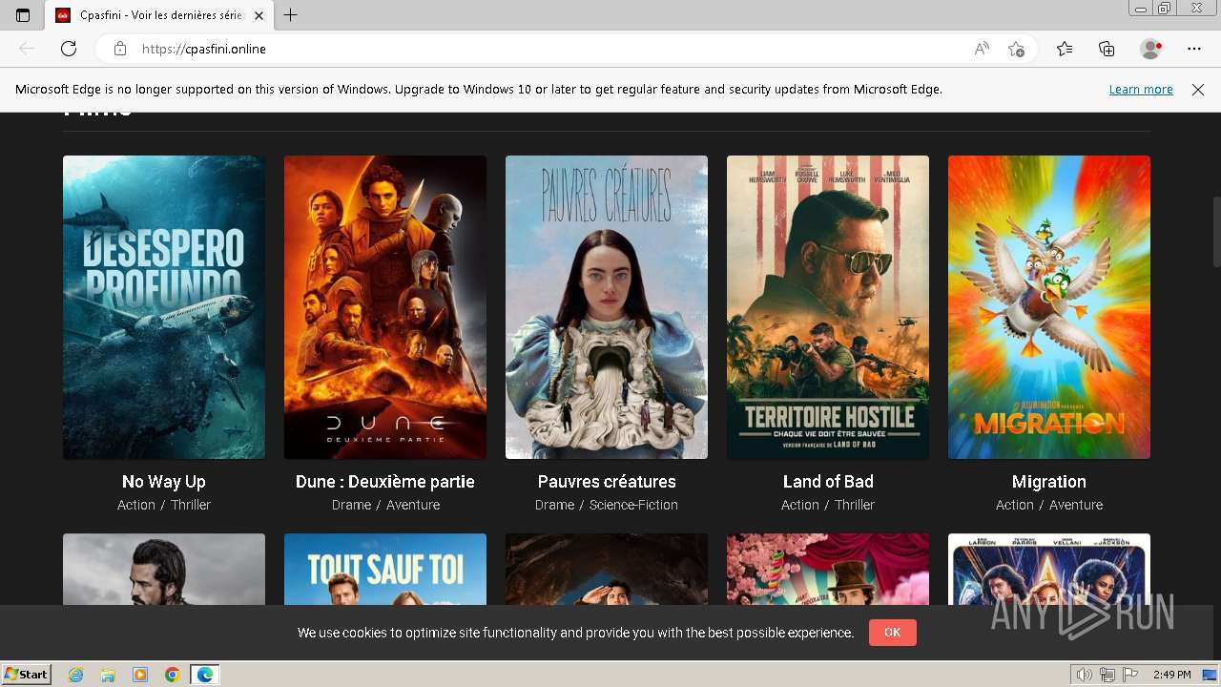The height and width of the screenshot is (687, 1221).
Task: Click the Pauvres créatures title link
Action: point(607,482)
